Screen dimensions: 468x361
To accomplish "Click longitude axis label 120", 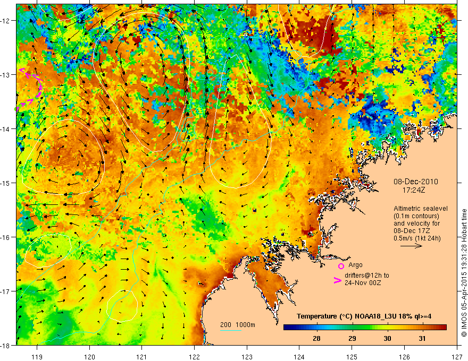I will pyautogui.click(x=89, y=357).
